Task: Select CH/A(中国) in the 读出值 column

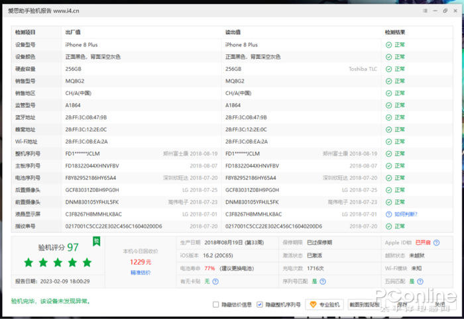Action: [x=238, y=93]
